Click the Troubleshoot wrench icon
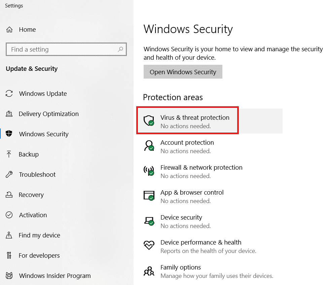 9,175
